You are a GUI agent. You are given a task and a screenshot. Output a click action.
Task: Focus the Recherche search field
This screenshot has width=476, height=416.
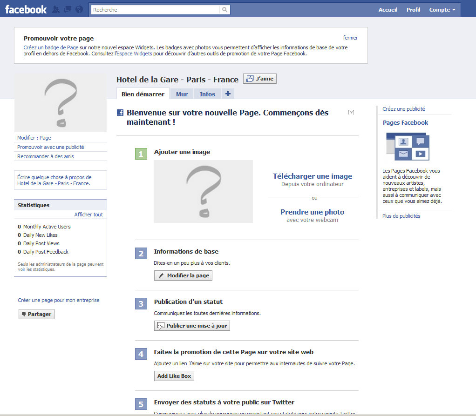[155, 10]
